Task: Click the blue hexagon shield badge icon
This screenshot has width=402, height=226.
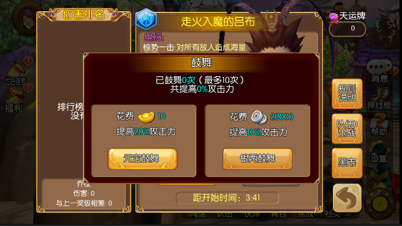Action: (146, 19)
